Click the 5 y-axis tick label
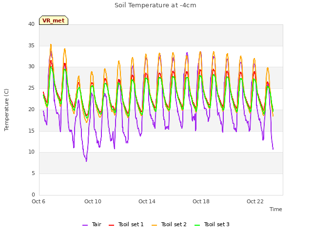This screenshot has height=234, width=312. coord(33,174)
